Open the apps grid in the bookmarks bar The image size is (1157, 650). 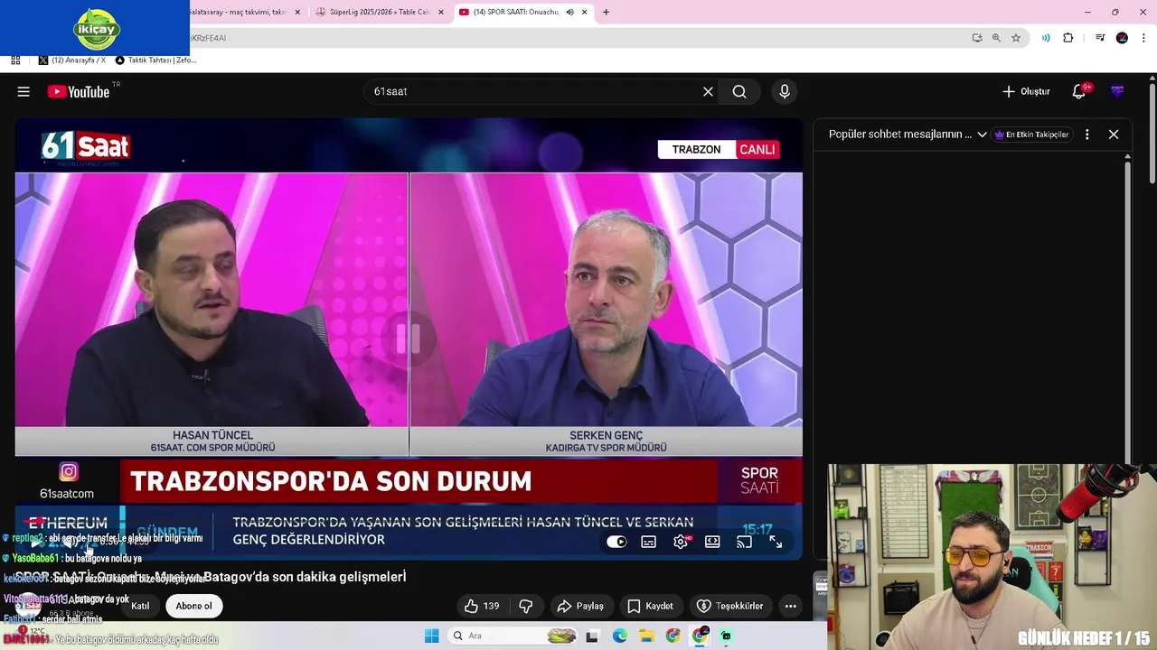click(x=15, y=60)
